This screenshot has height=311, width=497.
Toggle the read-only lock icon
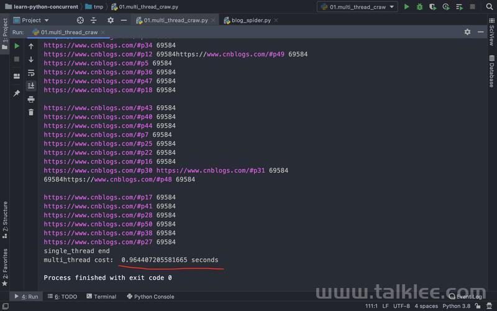pyautogui.click(x=478, y=306)
